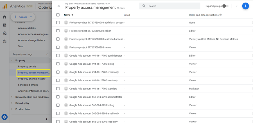The width and height of the screenshot is (253, 123).
Task: Toggle the Expand groups switch
Action: pyautogui.click(x=225, y=6)
